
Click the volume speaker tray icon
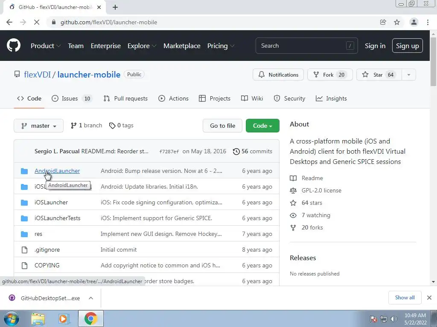(x=394, y=319)
